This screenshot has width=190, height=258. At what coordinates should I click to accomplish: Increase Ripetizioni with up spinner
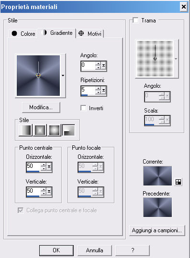click(98, 88)
